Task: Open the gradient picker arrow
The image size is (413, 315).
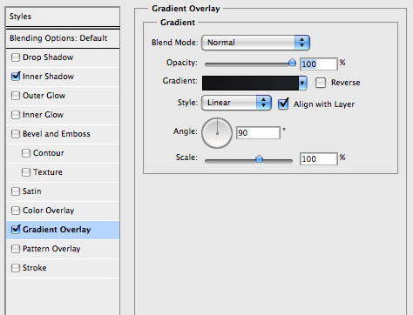Action: click(302, 84)
